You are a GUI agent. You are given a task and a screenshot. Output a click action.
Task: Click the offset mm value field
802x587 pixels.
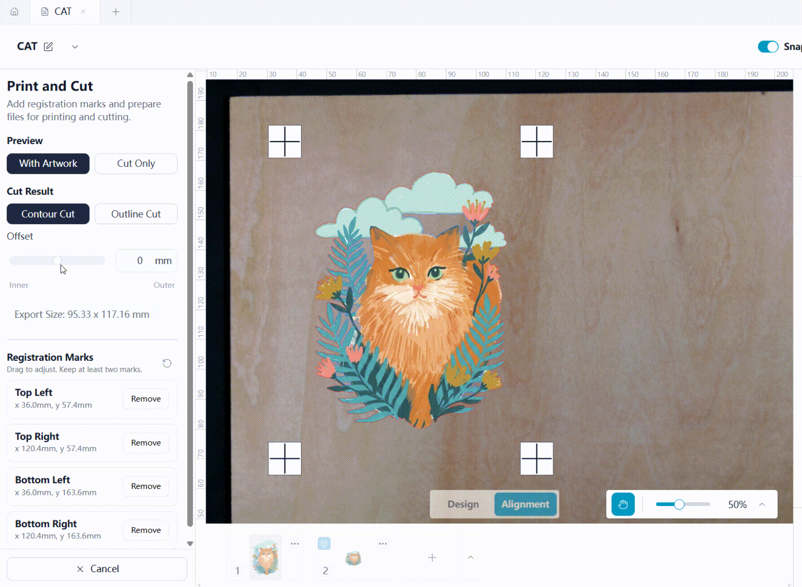pos(146,261)
